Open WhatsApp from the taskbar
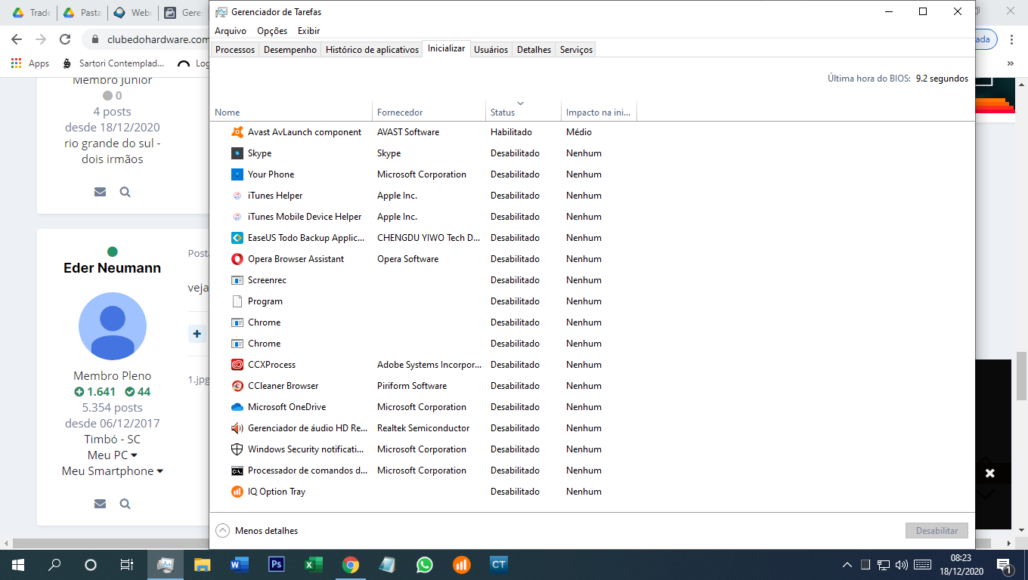Image resolution: width=1028 pixels, height=580 pixels. click(x=424, y=564)
